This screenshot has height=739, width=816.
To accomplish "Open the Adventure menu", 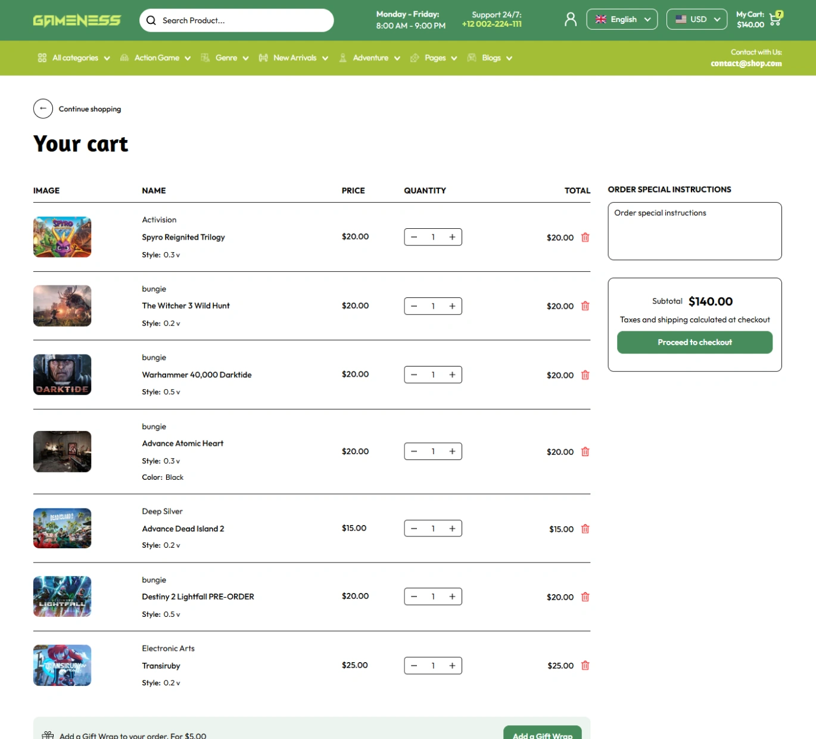I will (x=369, y=58).
